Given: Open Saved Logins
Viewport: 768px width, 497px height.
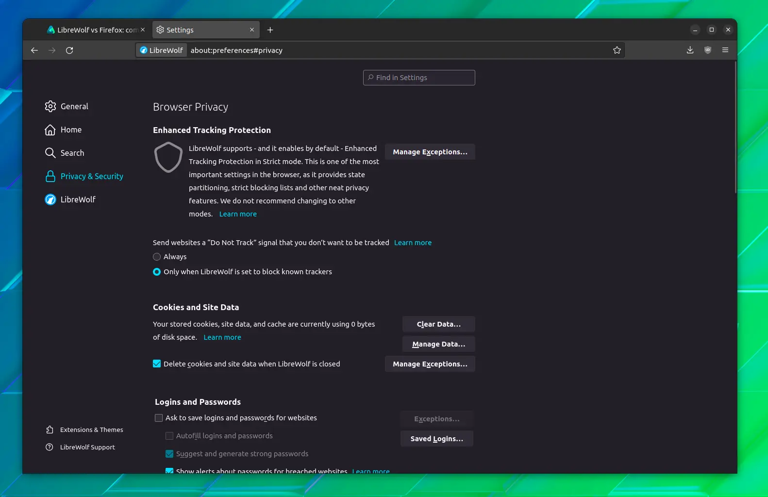Looking at the screenshot, I should (437, 439).
